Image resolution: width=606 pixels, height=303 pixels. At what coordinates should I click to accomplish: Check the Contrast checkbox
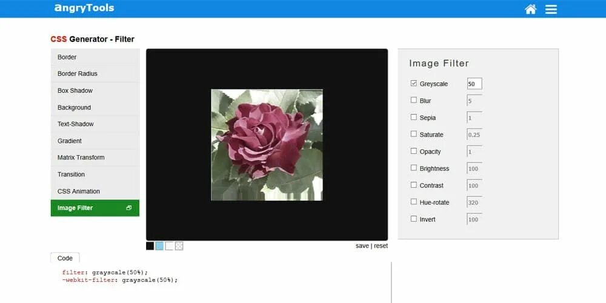click(413, 185)
